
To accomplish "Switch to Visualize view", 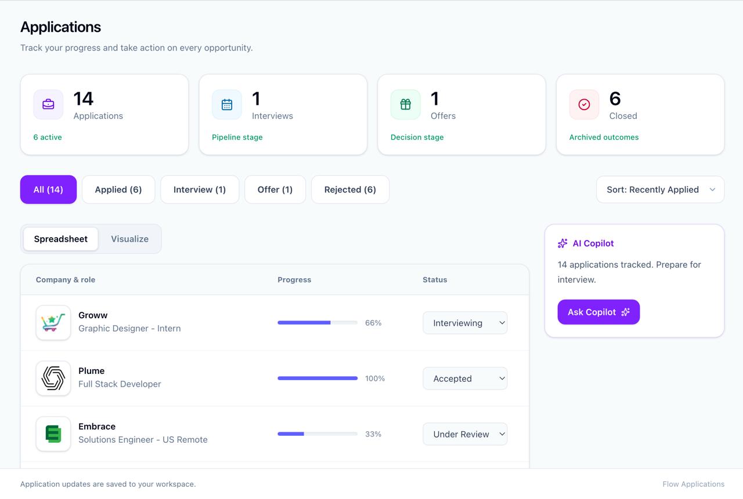I will [x=130, y=239].
